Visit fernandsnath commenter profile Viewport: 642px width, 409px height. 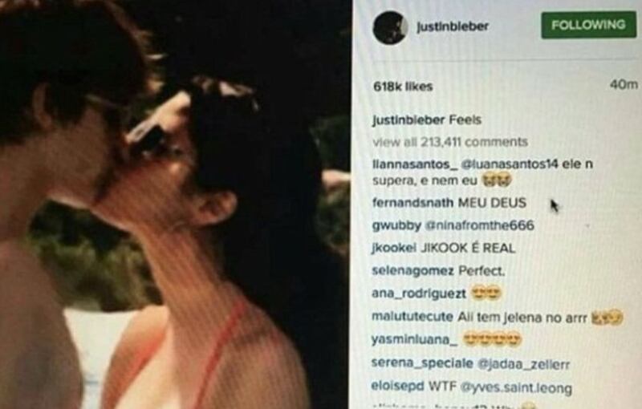pyautogui.click(x=412, y=202)
